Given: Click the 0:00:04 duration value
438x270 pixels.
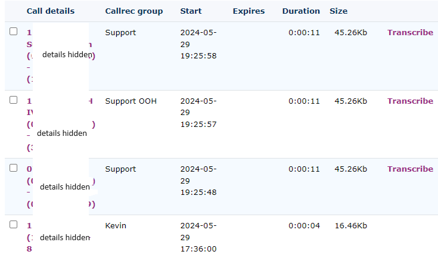Looking at the screenshot, I should 304,226.
